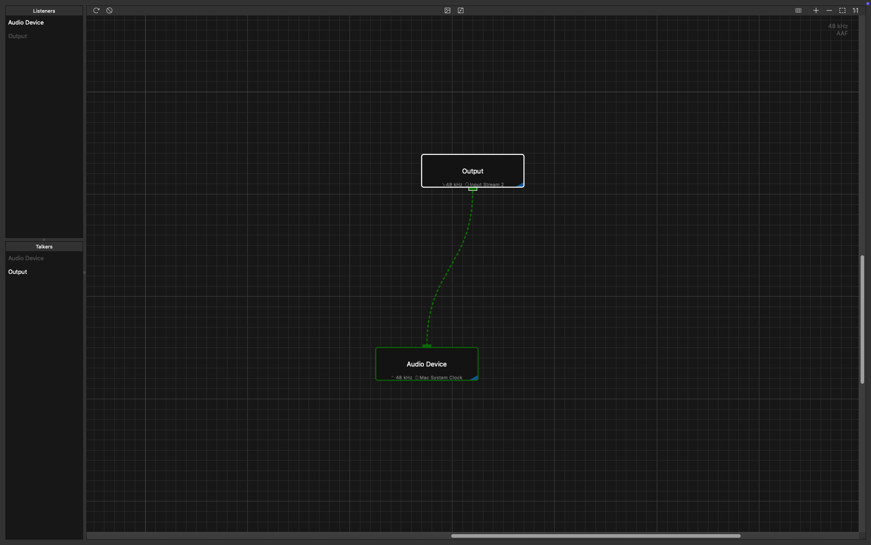Viewport: 871px width, 545px height.
Task: Click the divider handle between Listeners and Talkers
Action: (x=44, y=239)
